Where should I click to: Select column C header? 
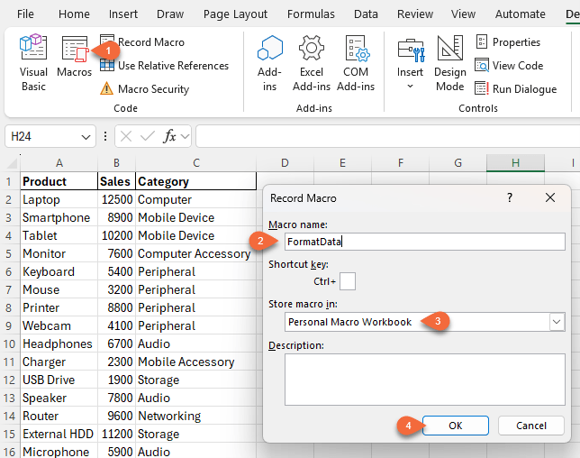point(196,163)
